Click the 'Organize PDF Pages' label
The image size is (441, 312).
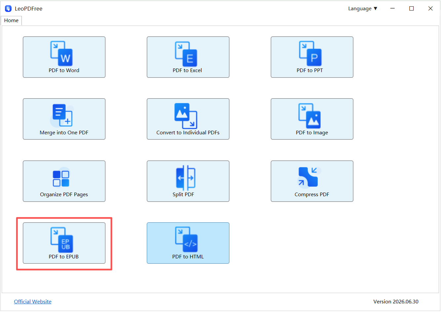(x=64, y=194)
